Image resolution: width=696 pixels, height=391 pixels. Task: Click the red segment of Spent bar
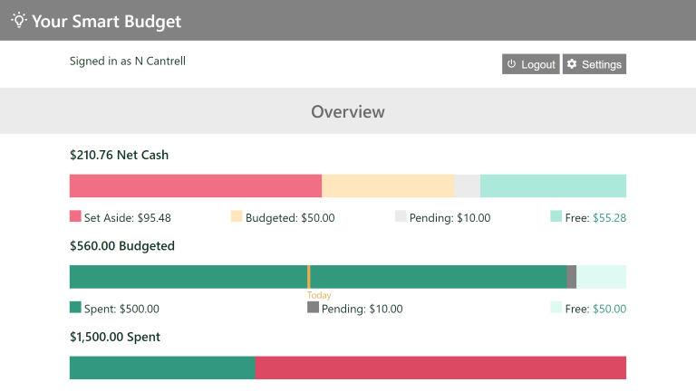(x=440, y=367)
